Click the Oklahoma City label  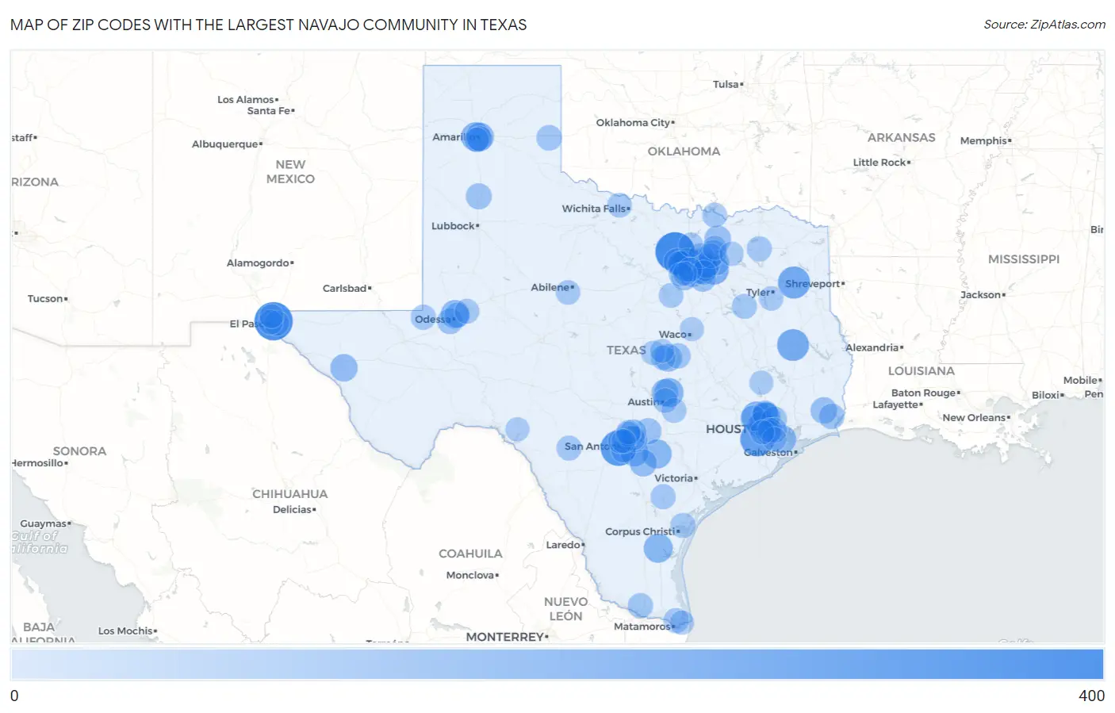click(635, 123)
